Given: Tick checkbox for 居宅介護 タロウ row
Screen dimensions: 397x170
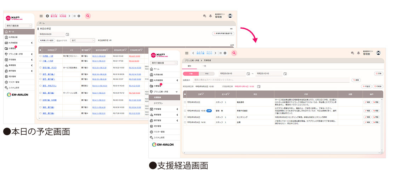Looking at the screenshot, I should pyautogui.click(x=40, y=68).
